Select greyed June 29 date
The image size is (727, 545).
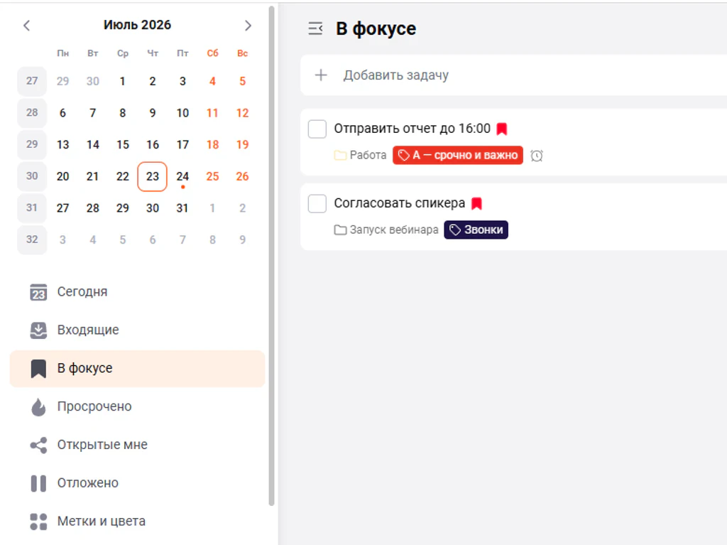pyautogui.click(x=62, y=81)
